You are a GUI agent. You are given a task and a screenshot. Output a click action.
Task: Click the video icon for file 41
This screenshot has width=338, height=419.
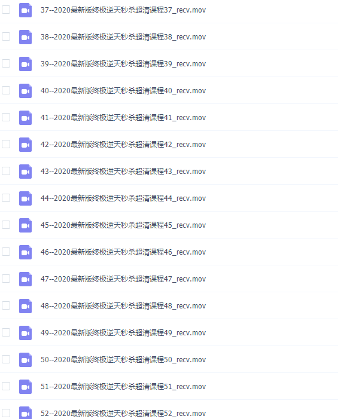tap(25, 118)
